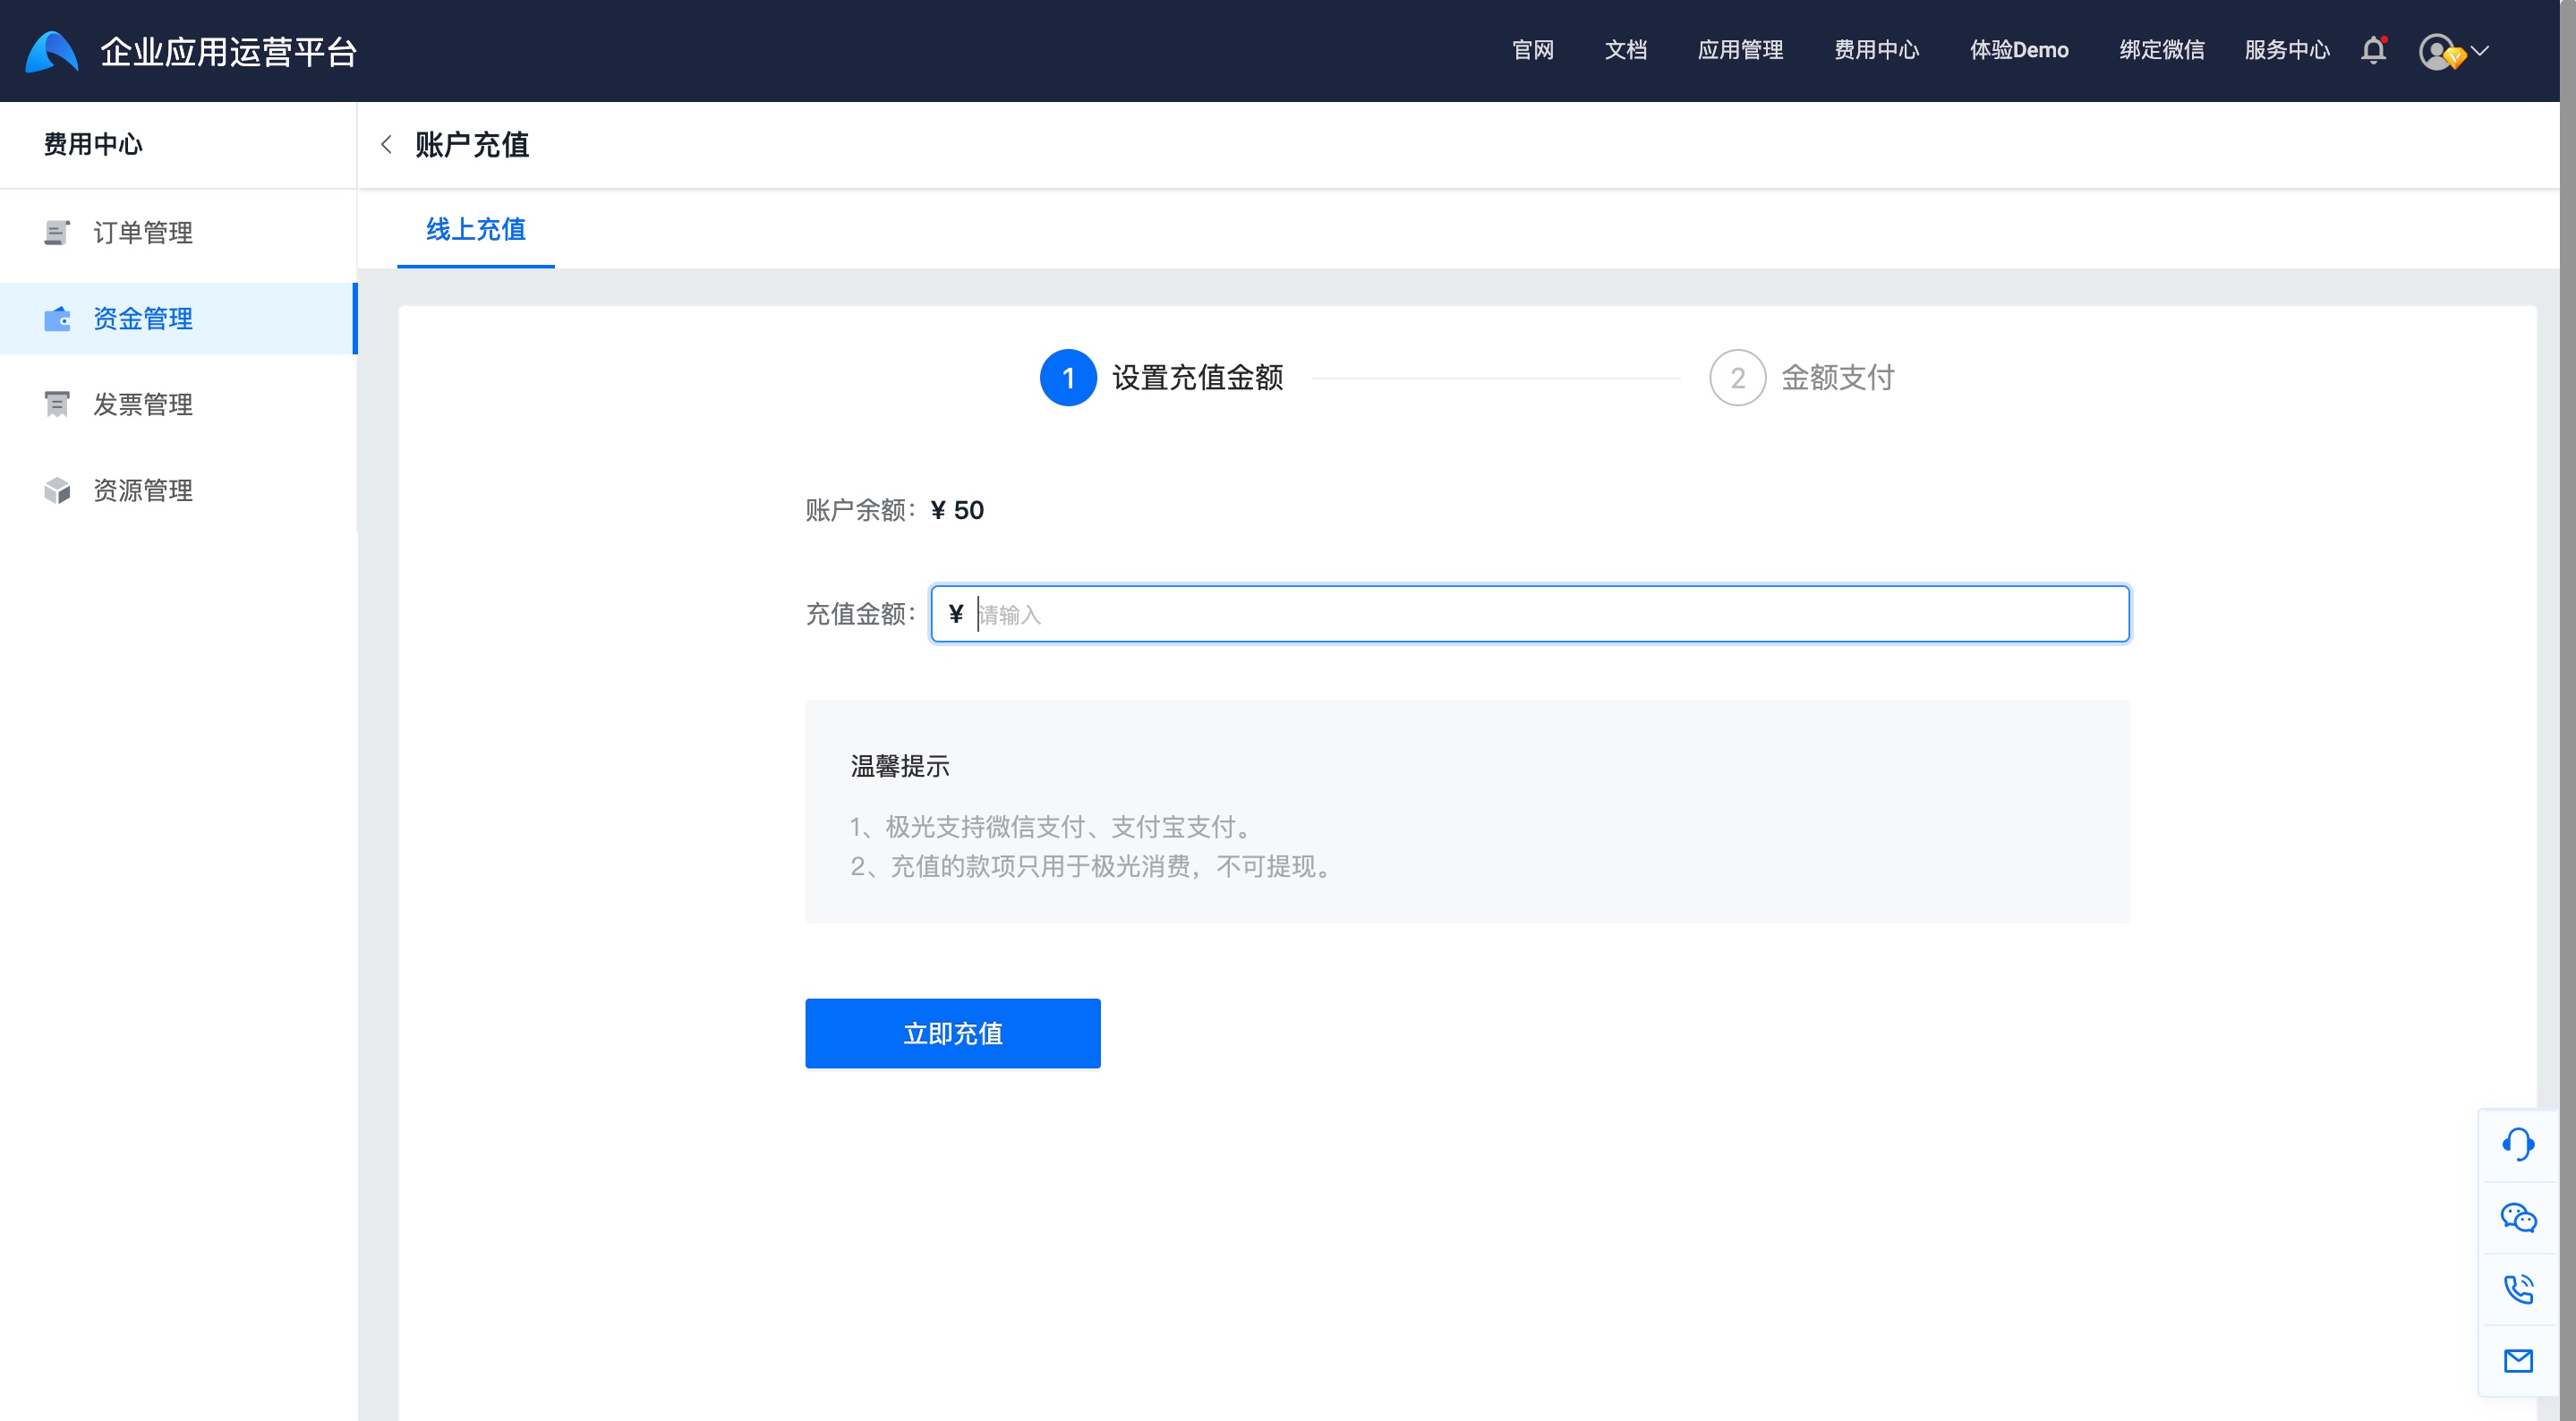Screen dimensions: 2576x1421
Task: Open the WeChat contact icon
Action: (x=2518, y=1217)
